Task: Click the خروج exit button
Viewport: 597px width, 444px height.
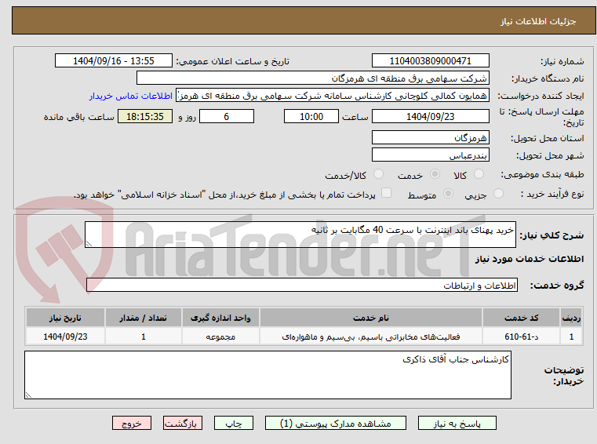Action: pos(131,423)
